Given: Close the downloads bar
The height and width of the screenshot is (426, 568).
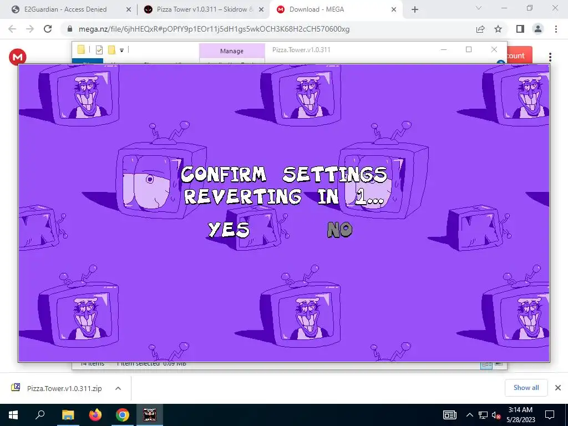Looking at the screenshot, I should (x=558, y=388).
